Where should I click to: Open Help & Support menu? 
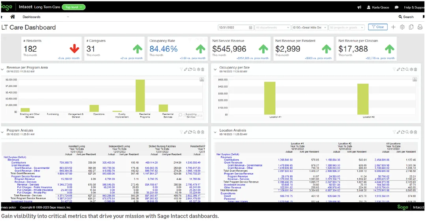414,7
